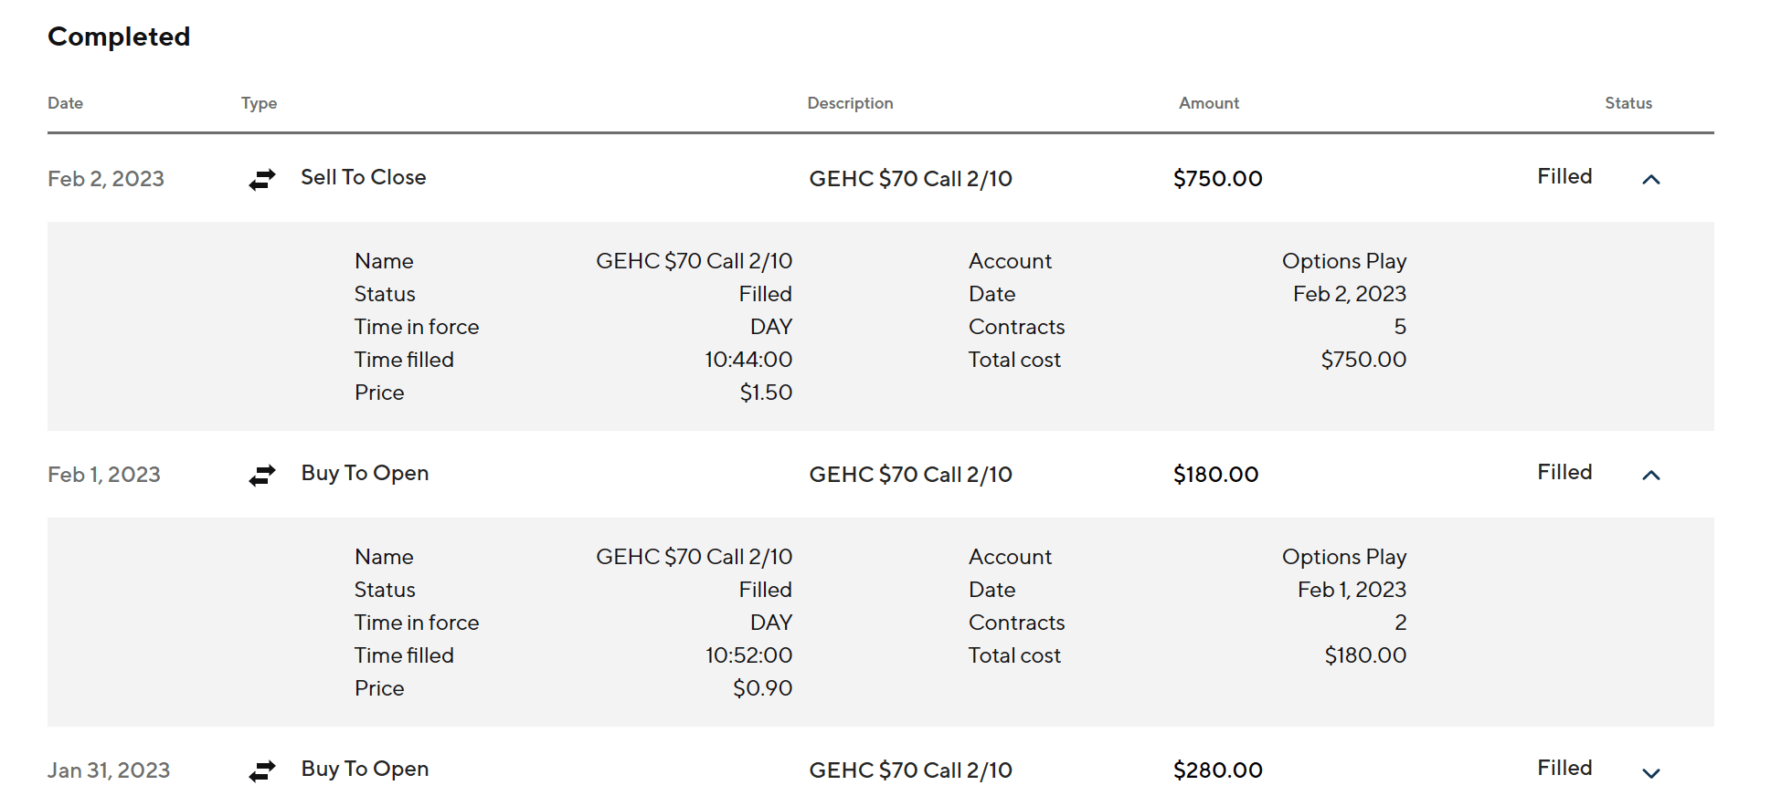Click the Status column header
Image resolution: width=1771 pixels, height=796 pixels.
[1628, 103]
